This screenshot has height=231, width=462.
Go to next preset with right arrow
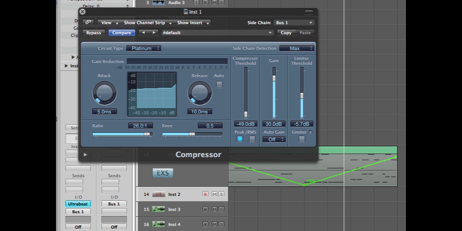154,33
